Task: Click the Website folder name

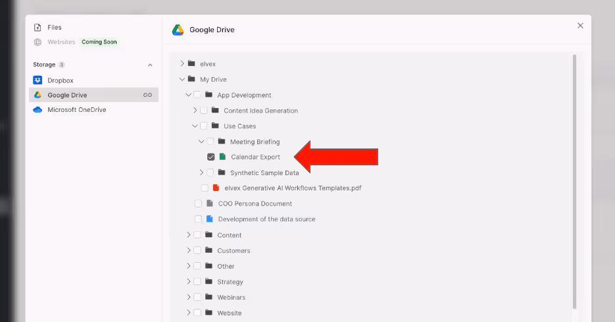Action: pos(230,313)
